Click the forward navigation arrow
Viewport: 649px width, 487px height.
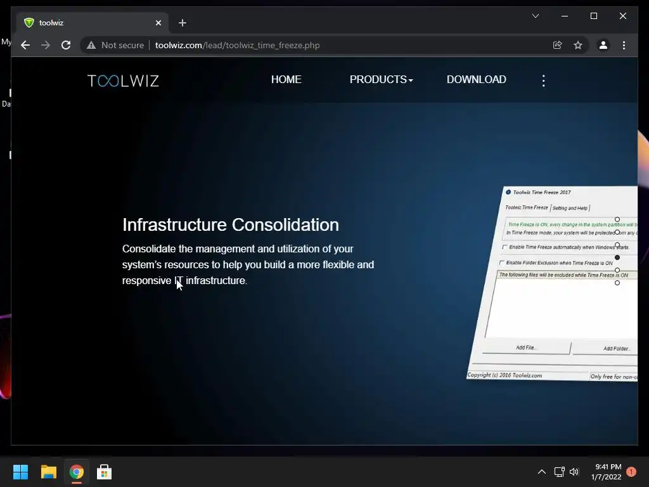pyautogui.click(x=46, y=45)
